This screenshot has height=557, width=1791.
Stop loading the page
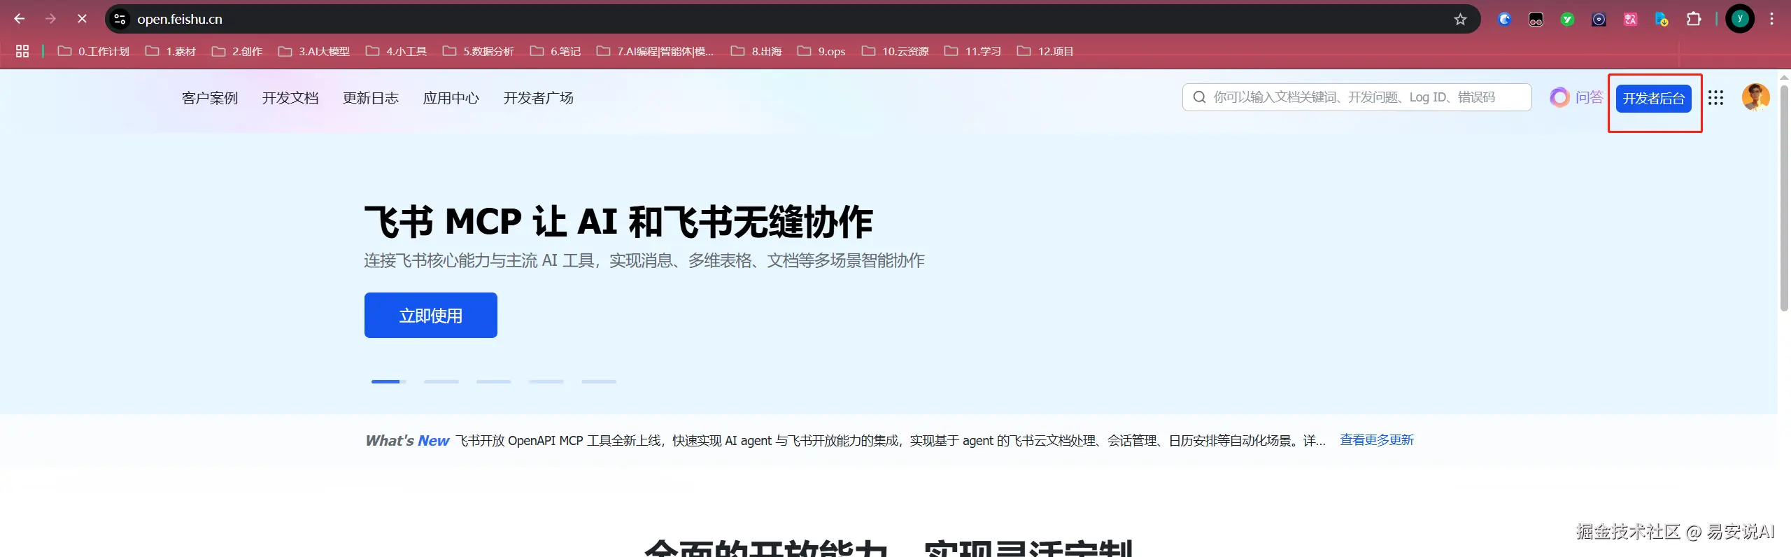coord(82,19)
